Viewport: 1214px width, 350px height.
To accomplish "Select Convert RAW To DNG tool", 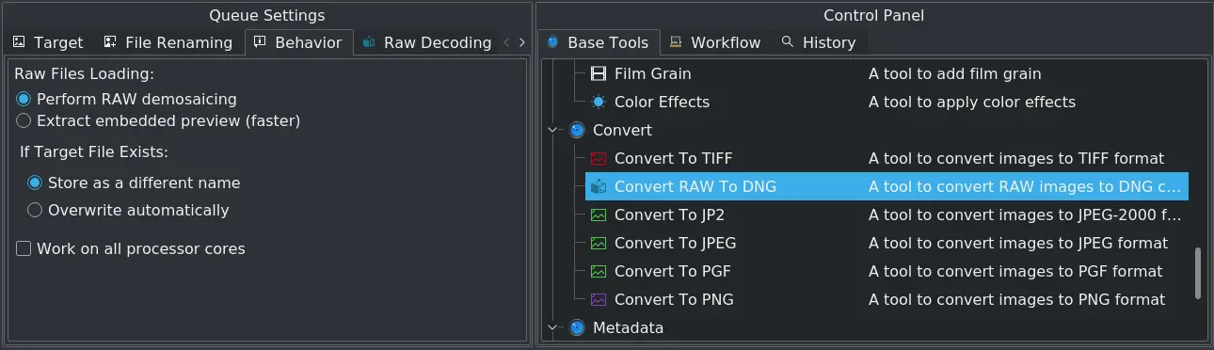I will [887, 186].
